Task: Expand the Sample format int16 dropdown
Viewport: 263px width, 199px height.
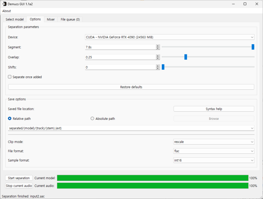Action: tap(214, 160)
